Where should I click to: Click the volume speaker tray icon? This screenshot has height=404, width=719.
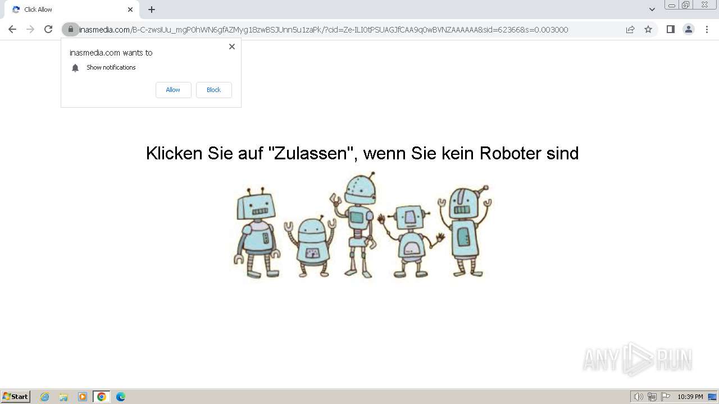[639, 397]
